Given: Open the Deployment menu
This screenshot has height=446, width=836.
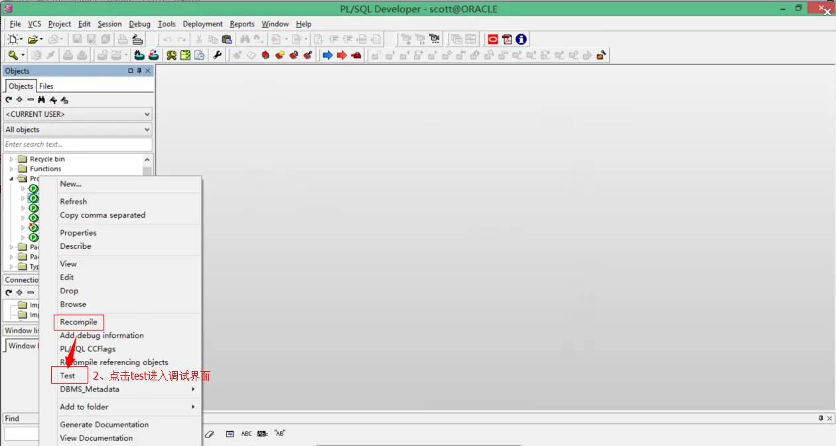Looking at the screenshot, I should pyautogui.click(x=202, y=24).
